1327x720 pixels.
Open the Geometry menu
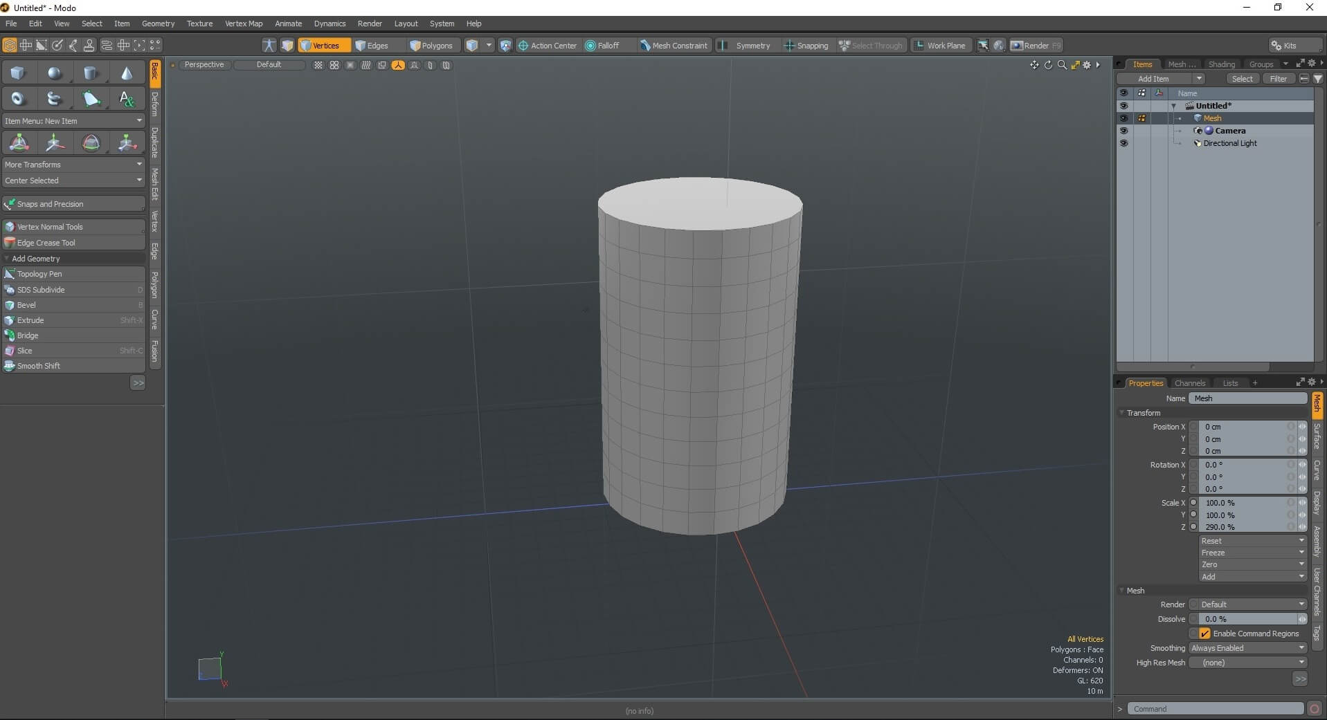coord(158,23)
